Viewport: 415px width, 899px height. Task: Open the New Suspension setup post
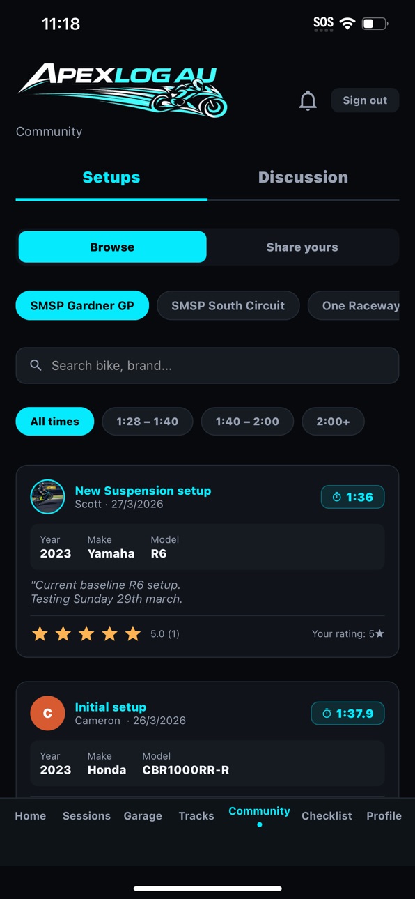pos(143,491)
